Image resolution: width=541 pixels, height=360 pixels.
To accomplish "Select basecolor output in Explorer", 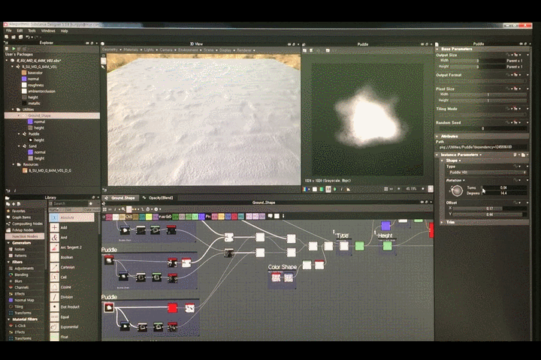I will (x=32, y=73).
